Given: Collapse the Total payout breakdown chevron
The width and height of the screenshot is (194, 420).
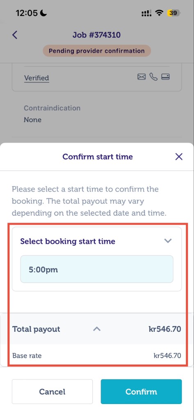Looking at the screenshot, I should point(97,329).
